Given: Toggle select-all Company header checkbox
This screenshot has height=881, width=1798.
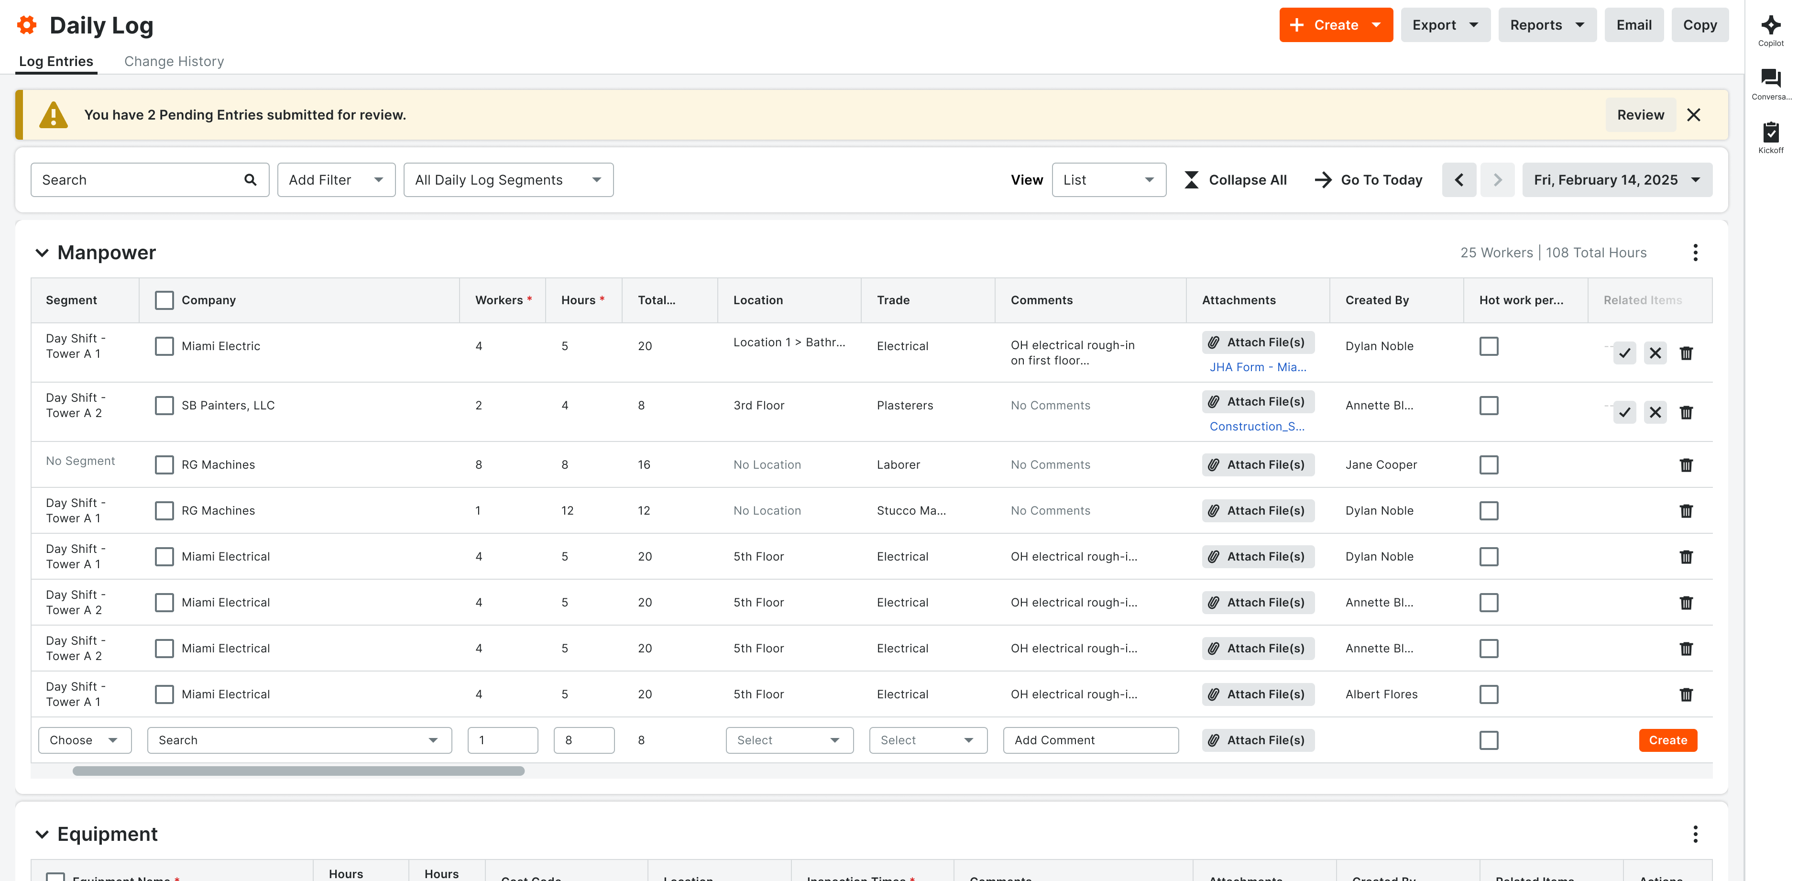Looking at the screenshot, I should coord(164,300).
